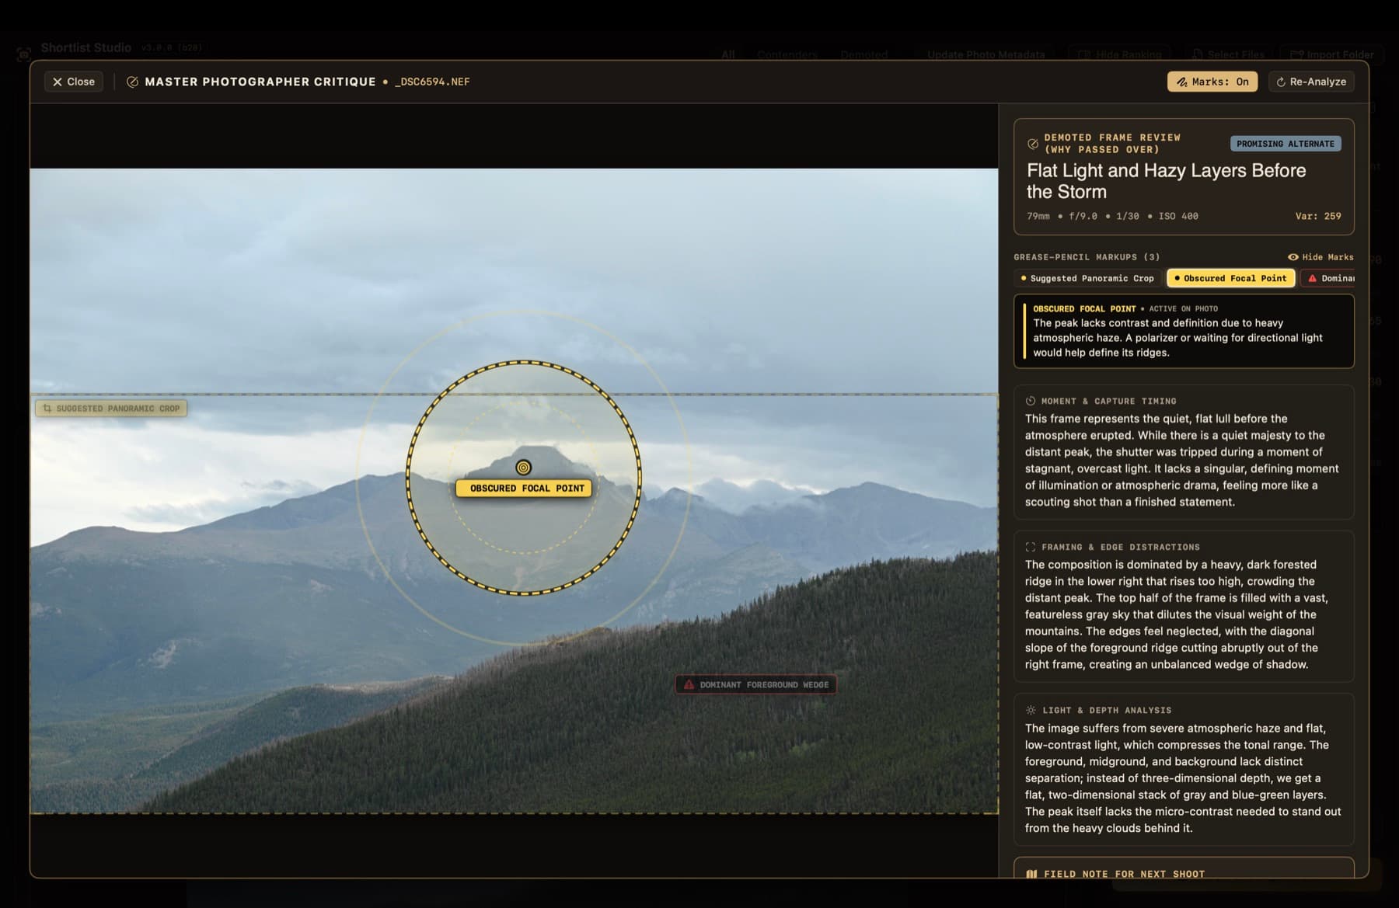
Task: Click the crop icon in Suggested Panoramic Crop tag
Action: (x=47, y=409)
